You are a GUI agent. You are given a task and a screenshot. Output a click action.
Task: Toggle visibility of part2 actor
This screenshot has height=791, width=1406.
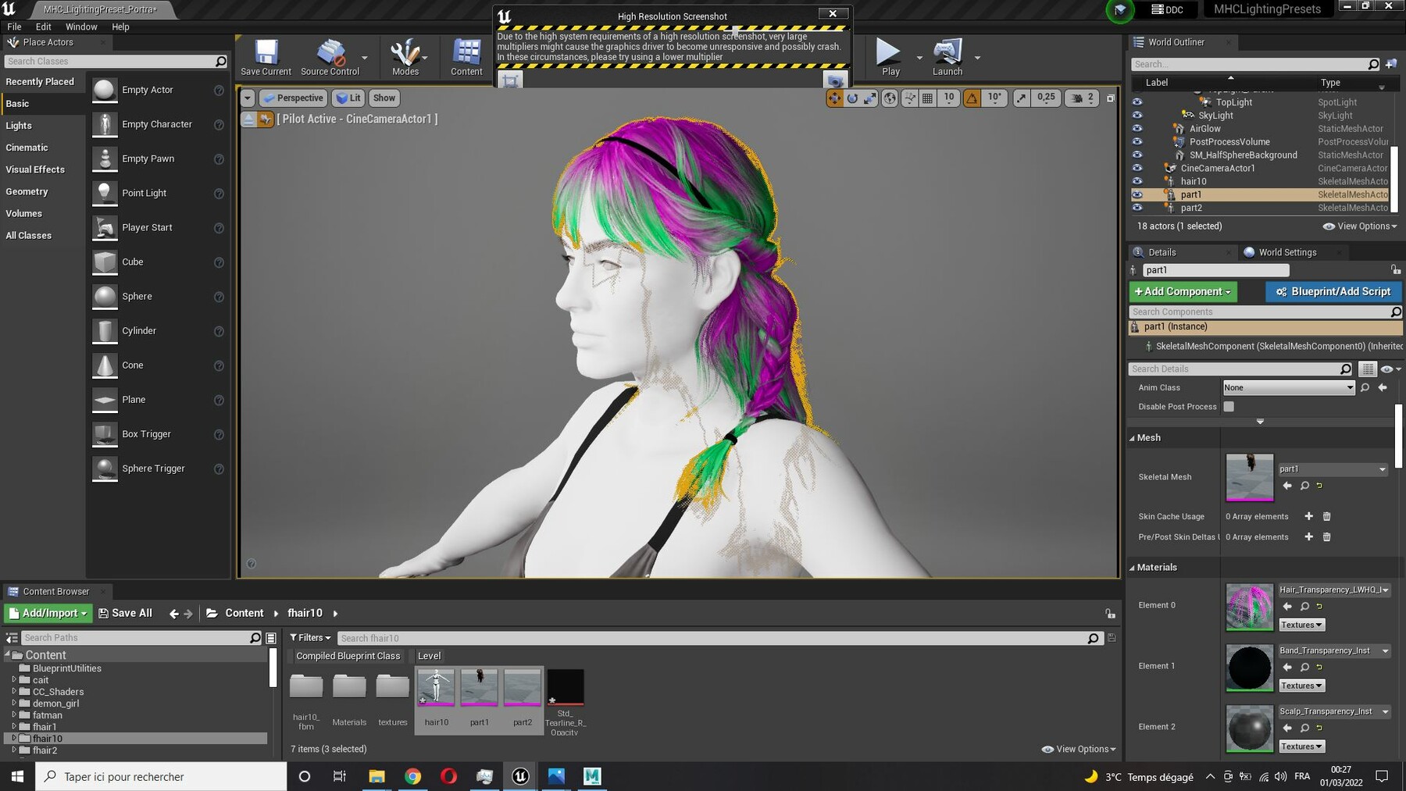pyautogui.click(x=1137, y=208)
